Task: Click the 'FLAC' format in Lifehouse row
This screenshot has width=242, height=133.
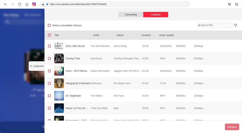Action: [x=163, y=83]
